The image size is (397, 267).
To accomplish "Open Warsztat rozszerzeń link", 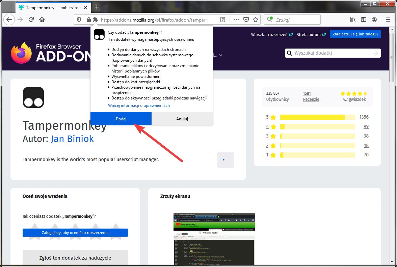I will (x=272, y=34).
